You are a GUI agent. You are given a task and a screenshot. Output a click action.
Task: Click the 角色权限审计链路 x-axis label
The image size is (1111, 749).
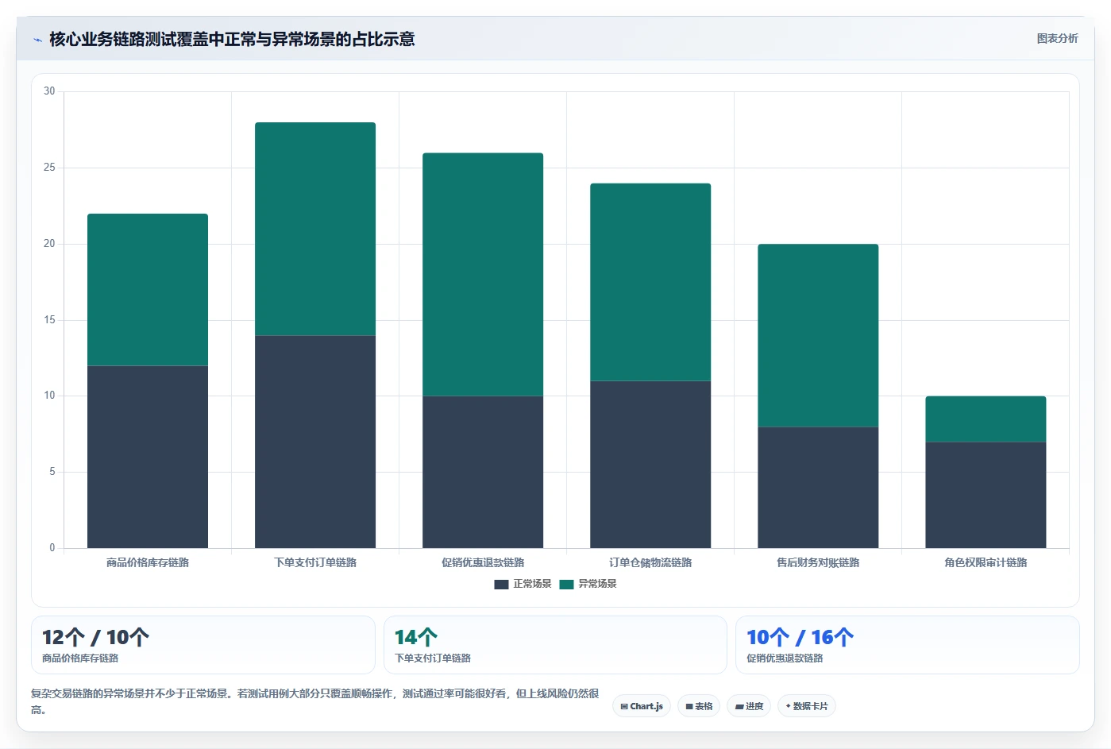click(986, 562)
